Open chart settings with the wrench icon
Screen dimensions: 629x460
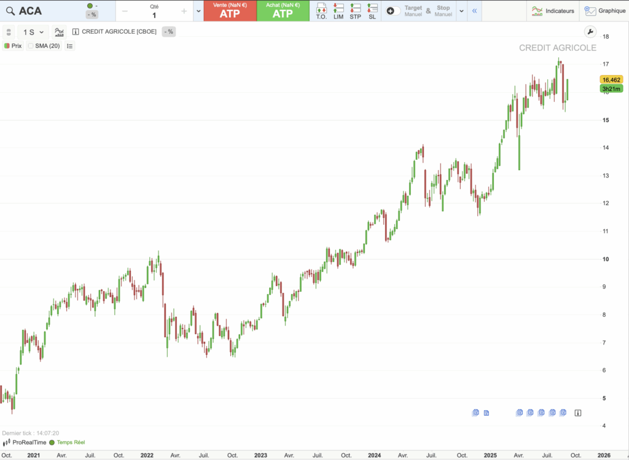pyautogui.click(x=589, y=32)
